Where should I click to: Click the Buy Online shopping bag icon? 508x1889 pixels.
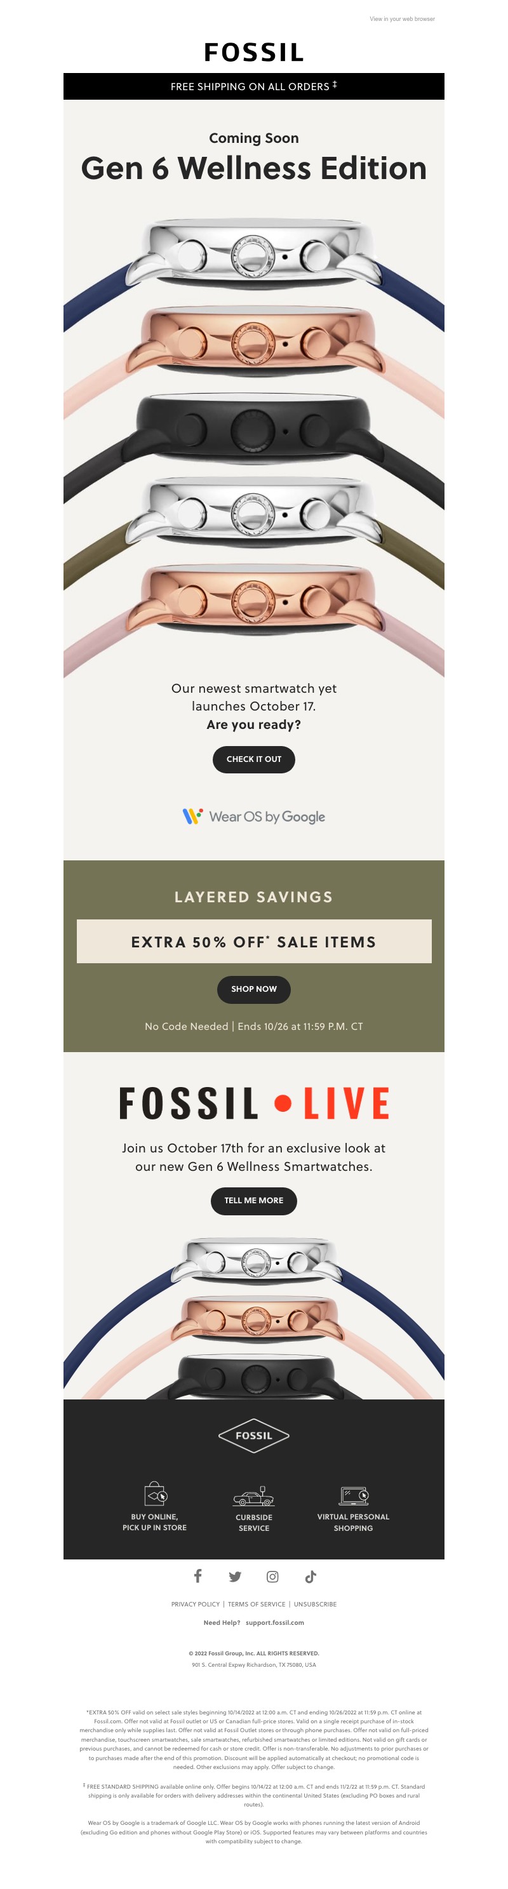click(x=156, y=1493)
